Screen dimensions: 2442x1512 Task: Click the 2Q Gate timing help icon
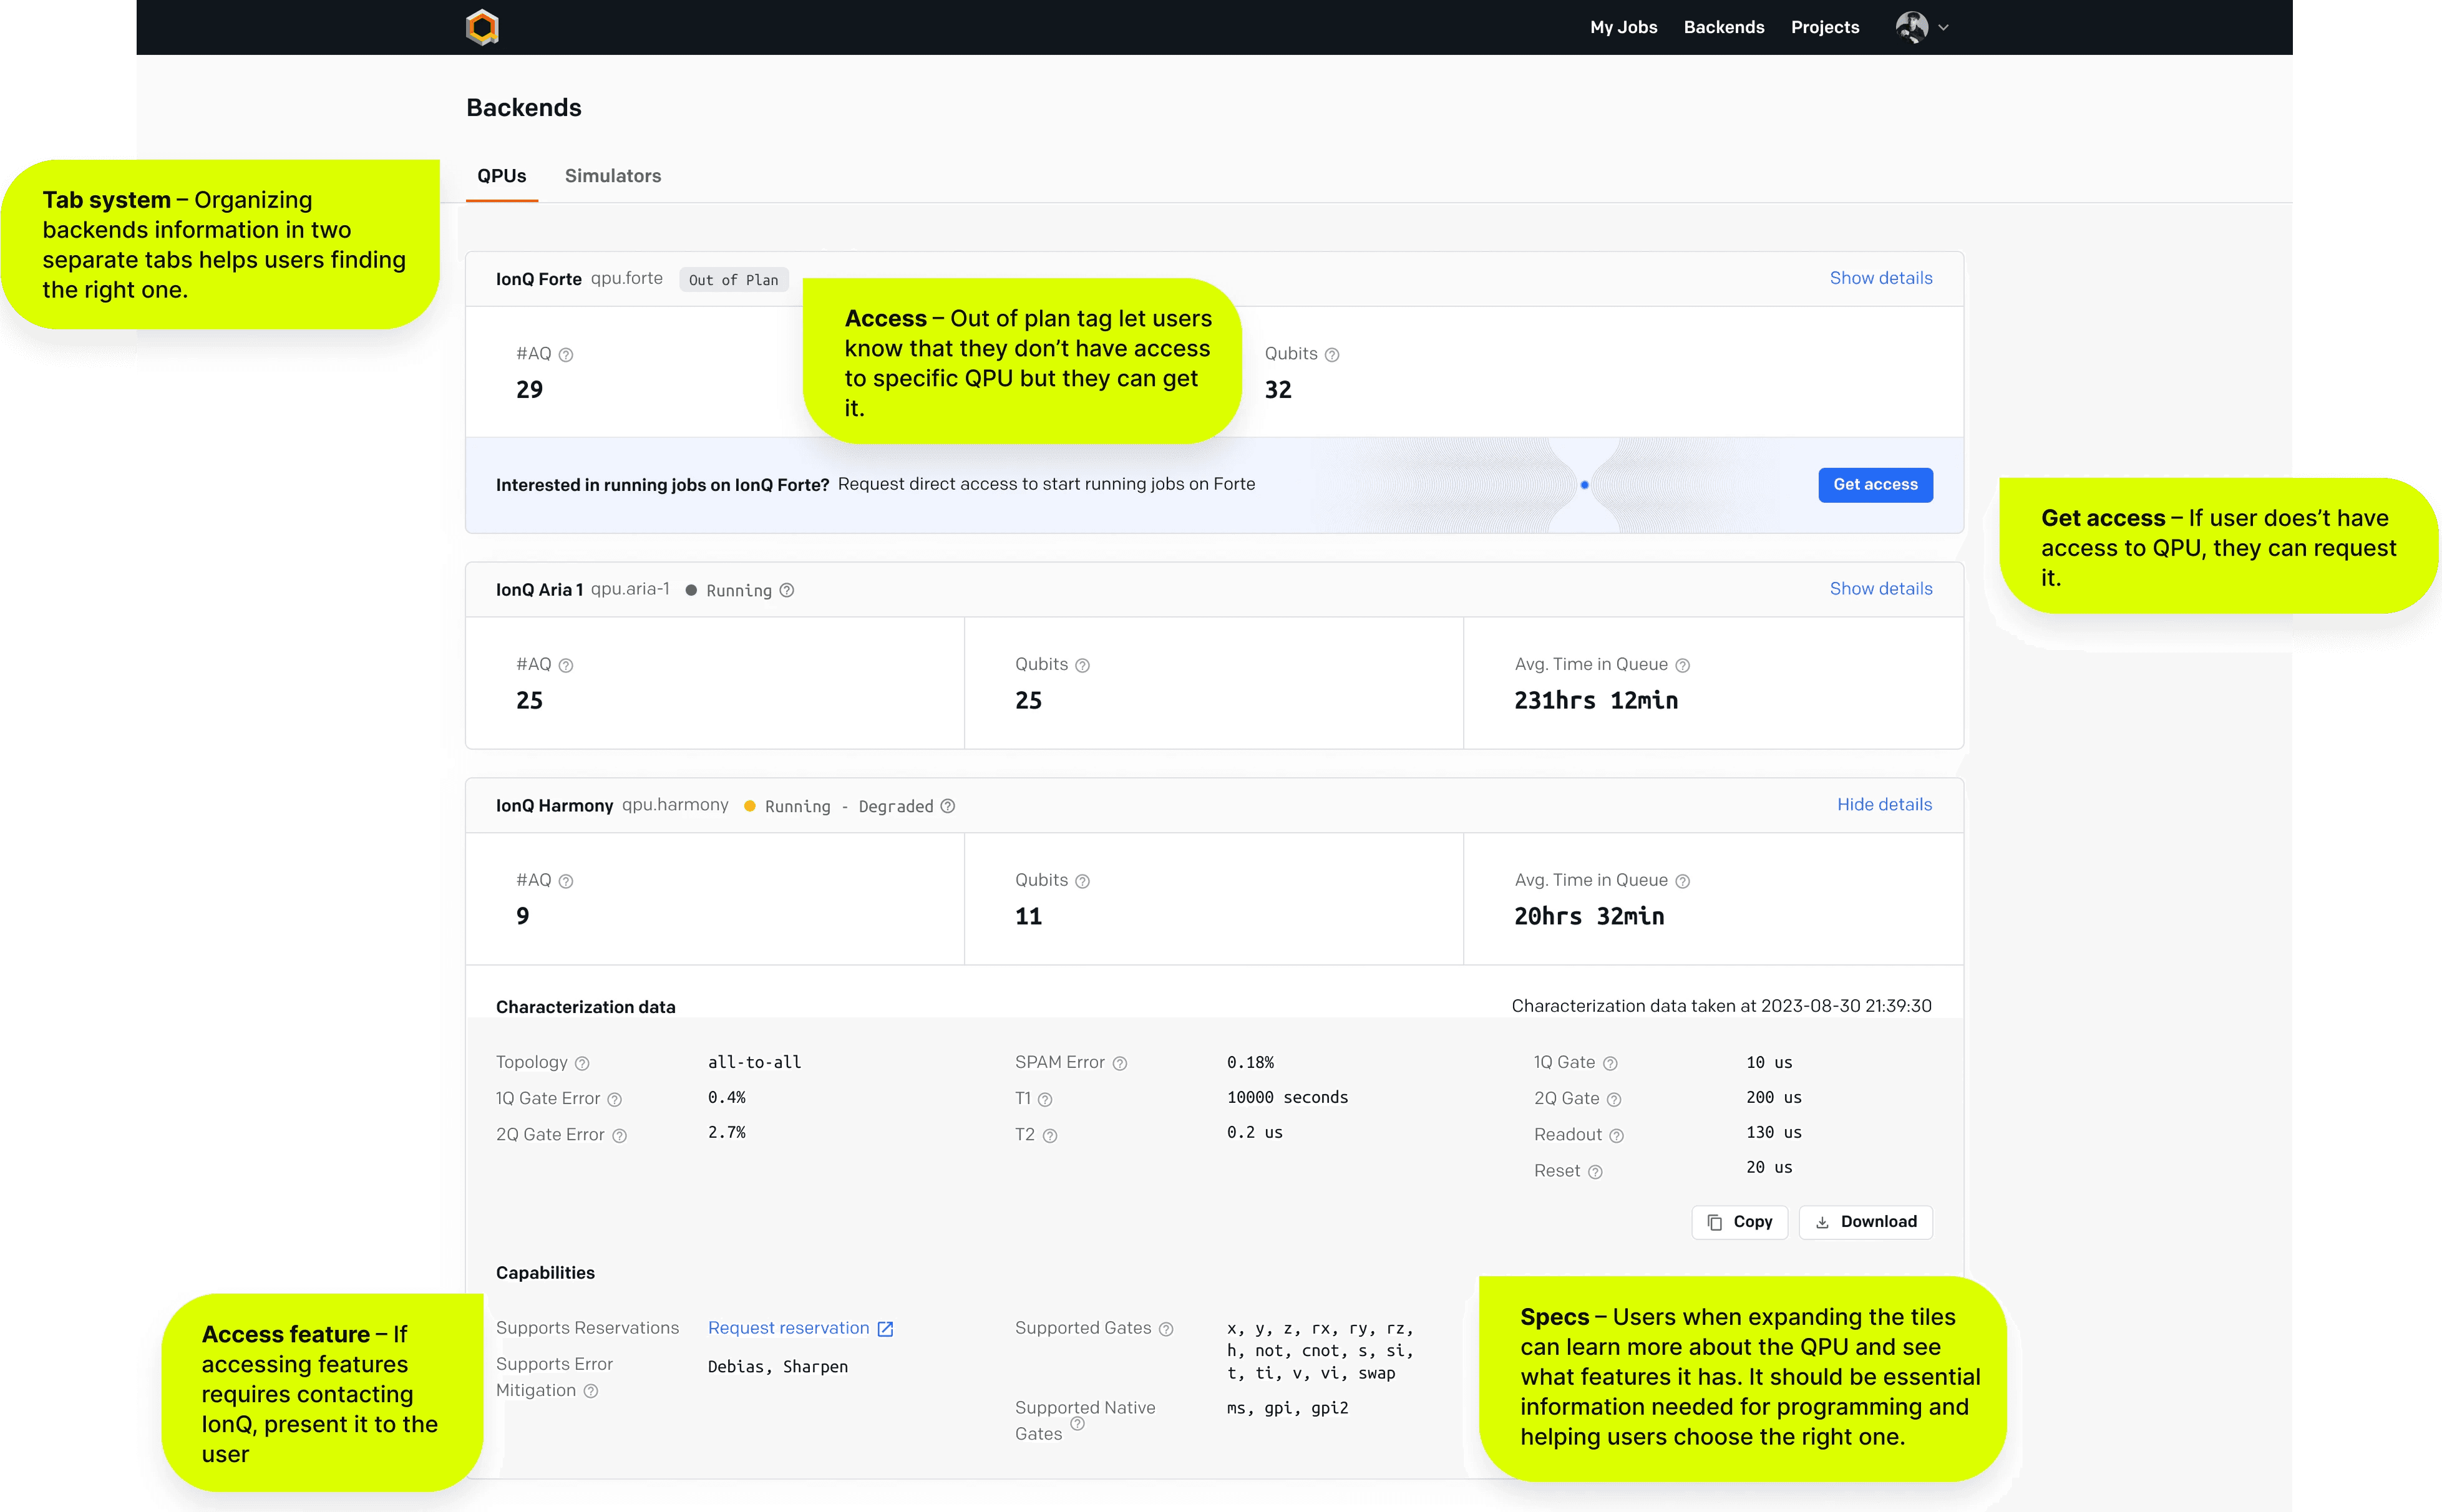[x=1614, y=1099]
